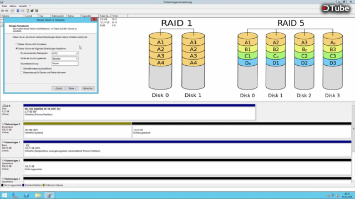Click the Volumebezeichnung text field
This screenshot has height=199, width=355.
(65, 64)
